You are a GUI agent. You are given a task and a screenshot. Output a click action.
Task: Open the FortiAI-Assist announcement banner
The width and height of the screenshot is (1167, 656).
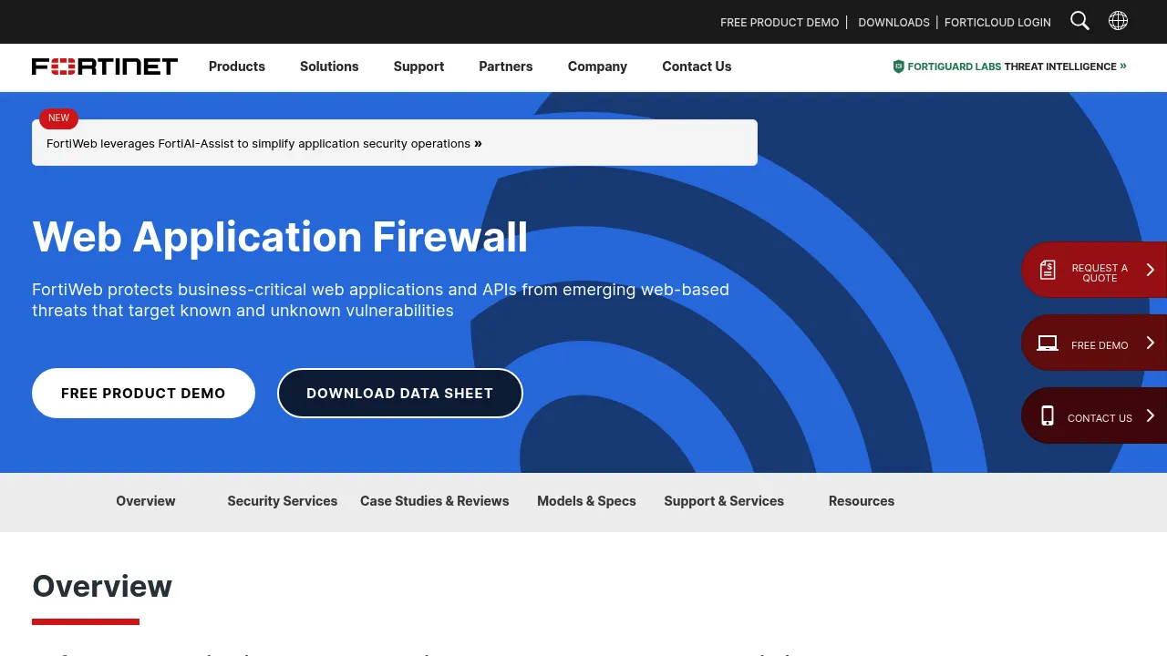(x=395, y=143)
